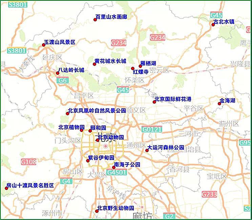The height and width of the screenshot is (220, 252).
Task: Select the 八达岭长城 red marker dot
Action: coord(57,73)
